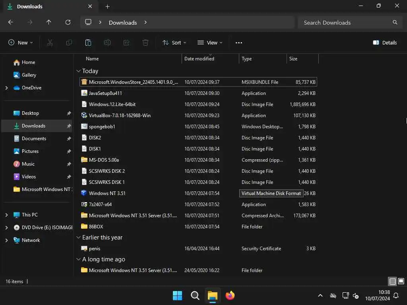407x305 pixels.
Task: Expand Network in the navigation pane
Action: [6, 240]
